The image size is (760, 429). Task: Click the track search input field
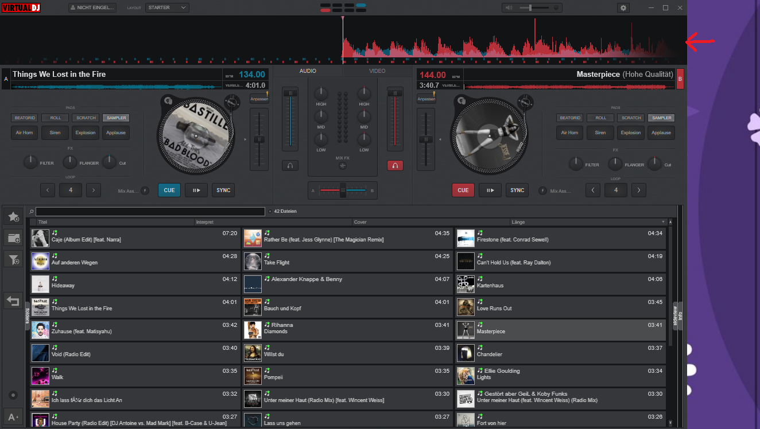point(150,212)
